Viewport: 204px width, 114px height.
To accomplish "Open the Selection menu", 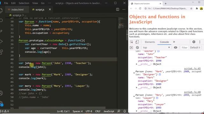I will pyautogui.click(x=24, y=3).
